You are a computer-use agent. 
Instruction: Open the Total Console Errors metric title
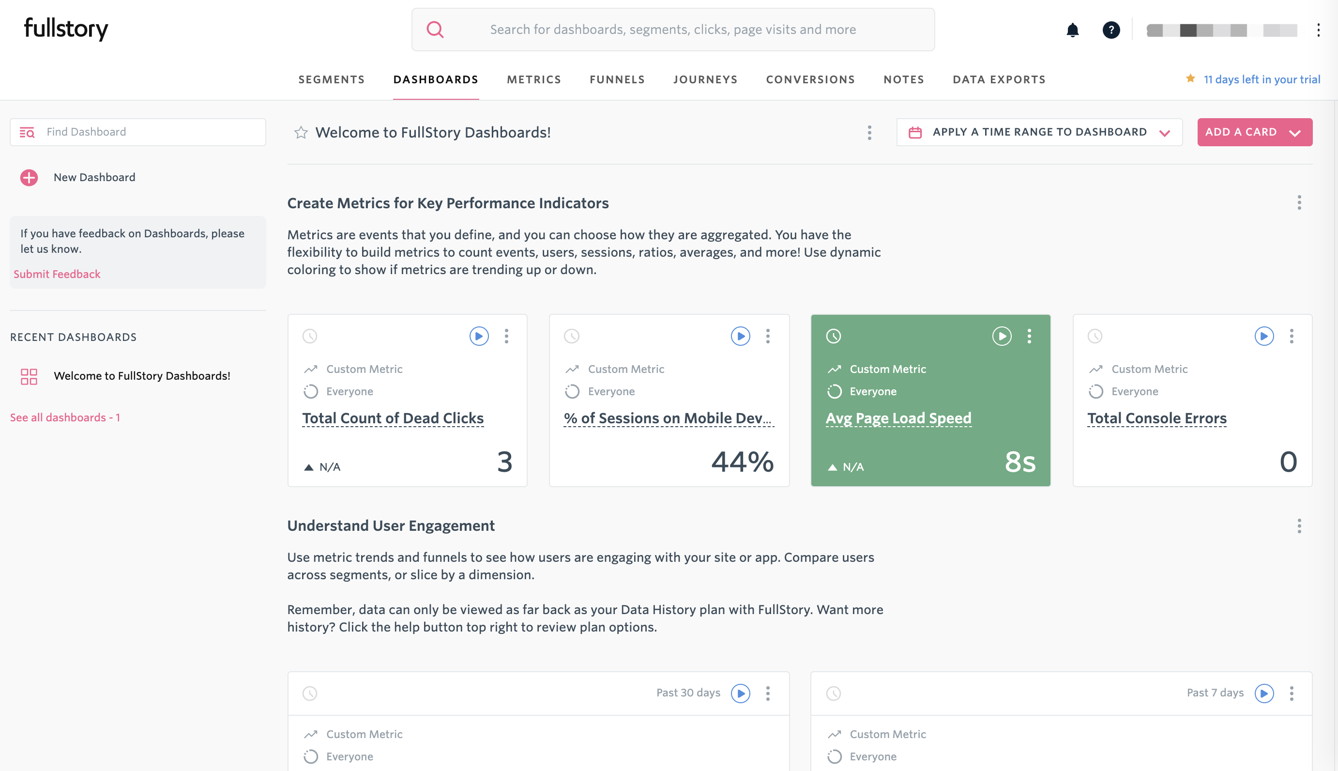[x=1156, y=418]
